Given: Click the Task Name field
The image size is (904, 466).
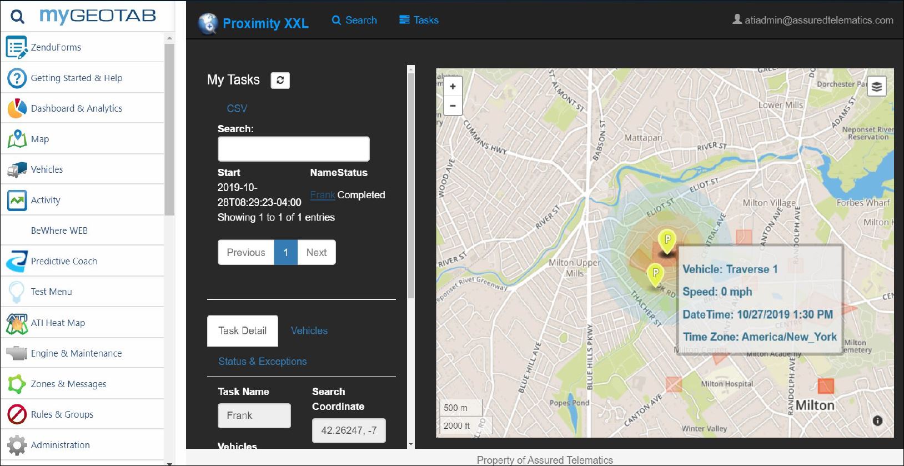Looking at the screenshot, I should (x=254, y=416).
